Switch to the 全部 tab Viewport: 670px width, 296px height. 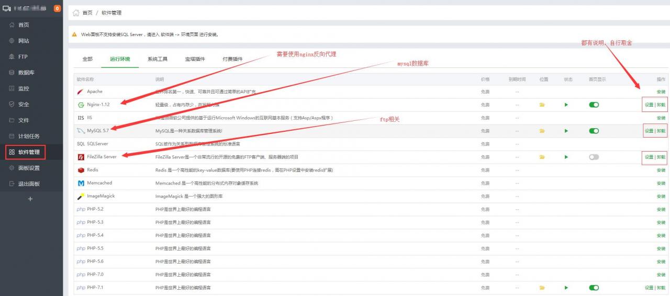click(87, 59)
